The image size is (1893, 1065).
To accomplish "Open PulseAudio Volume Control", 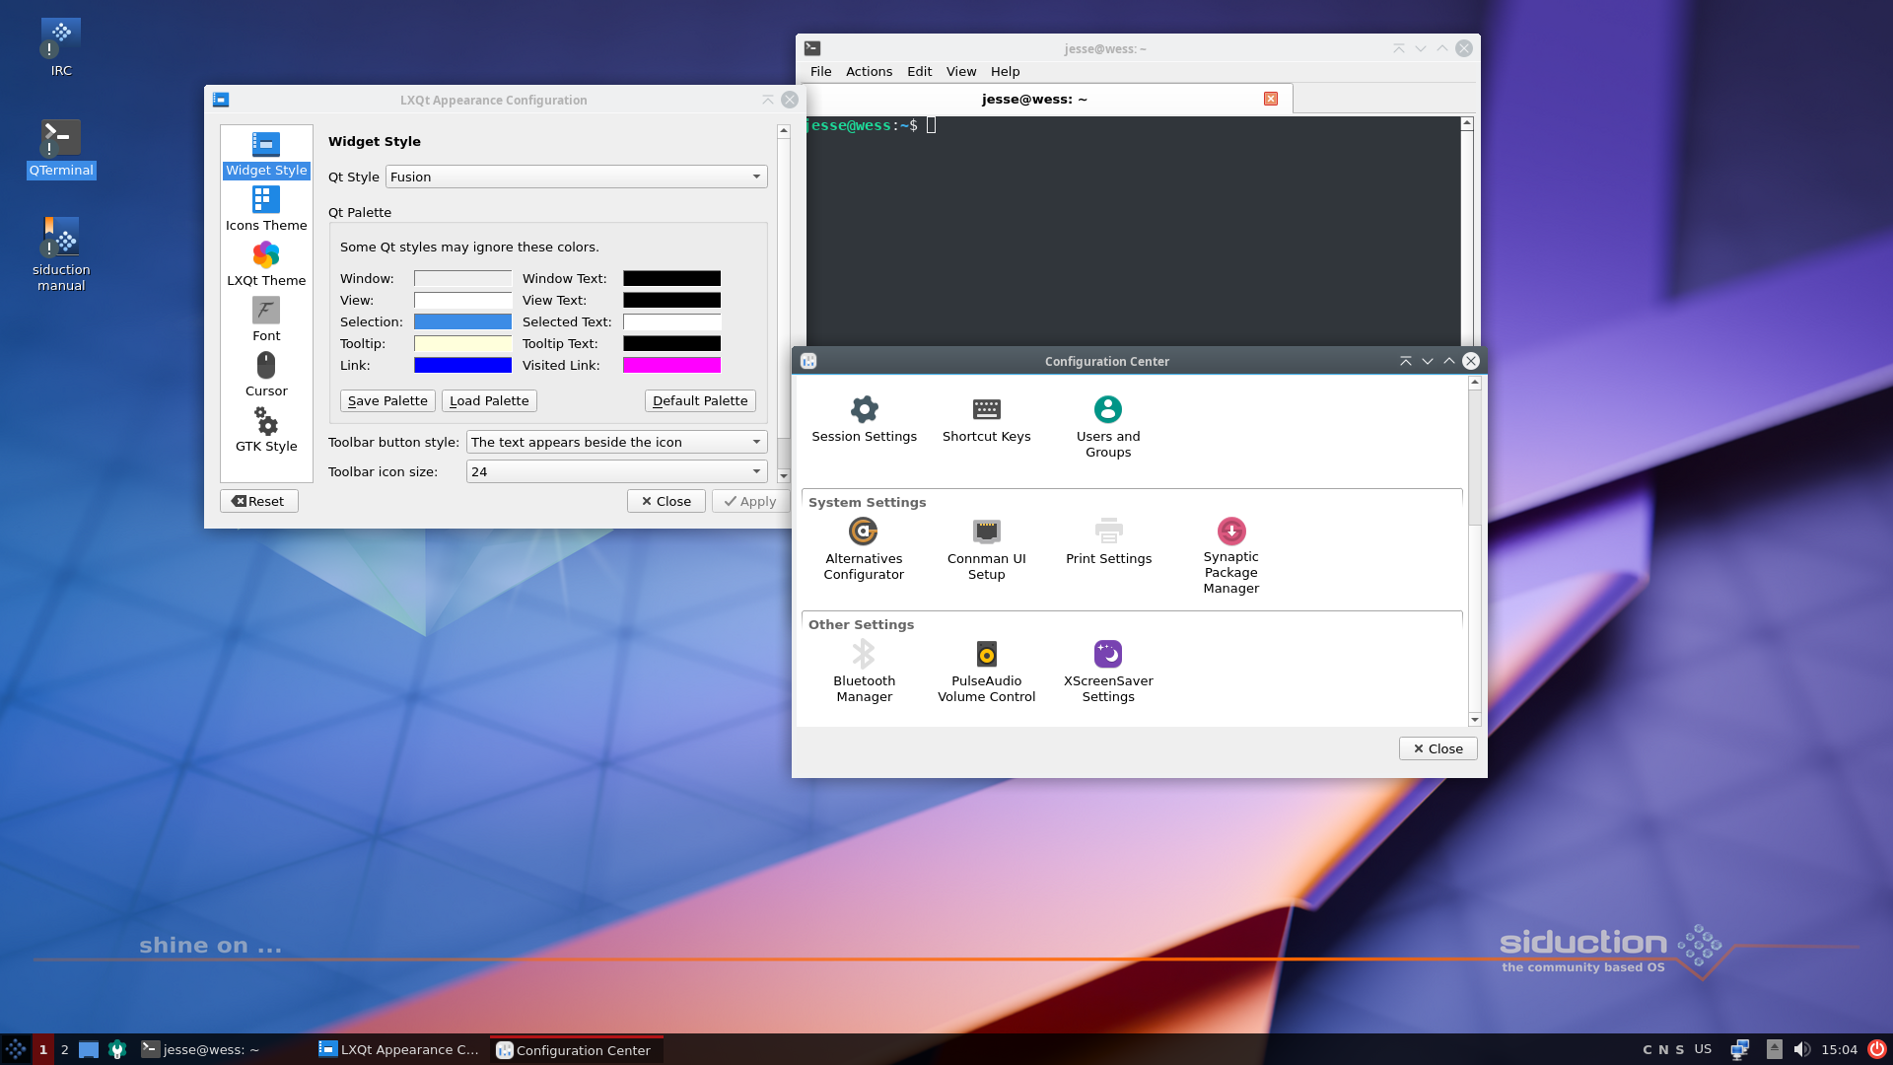I will click(x=986, y=672).
